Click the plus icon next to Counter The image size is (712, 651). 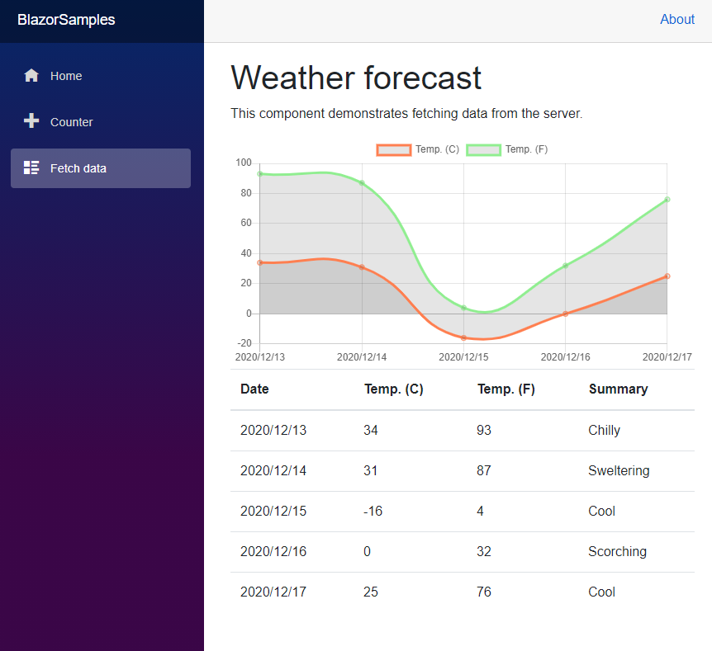click(x=31, y=121)
